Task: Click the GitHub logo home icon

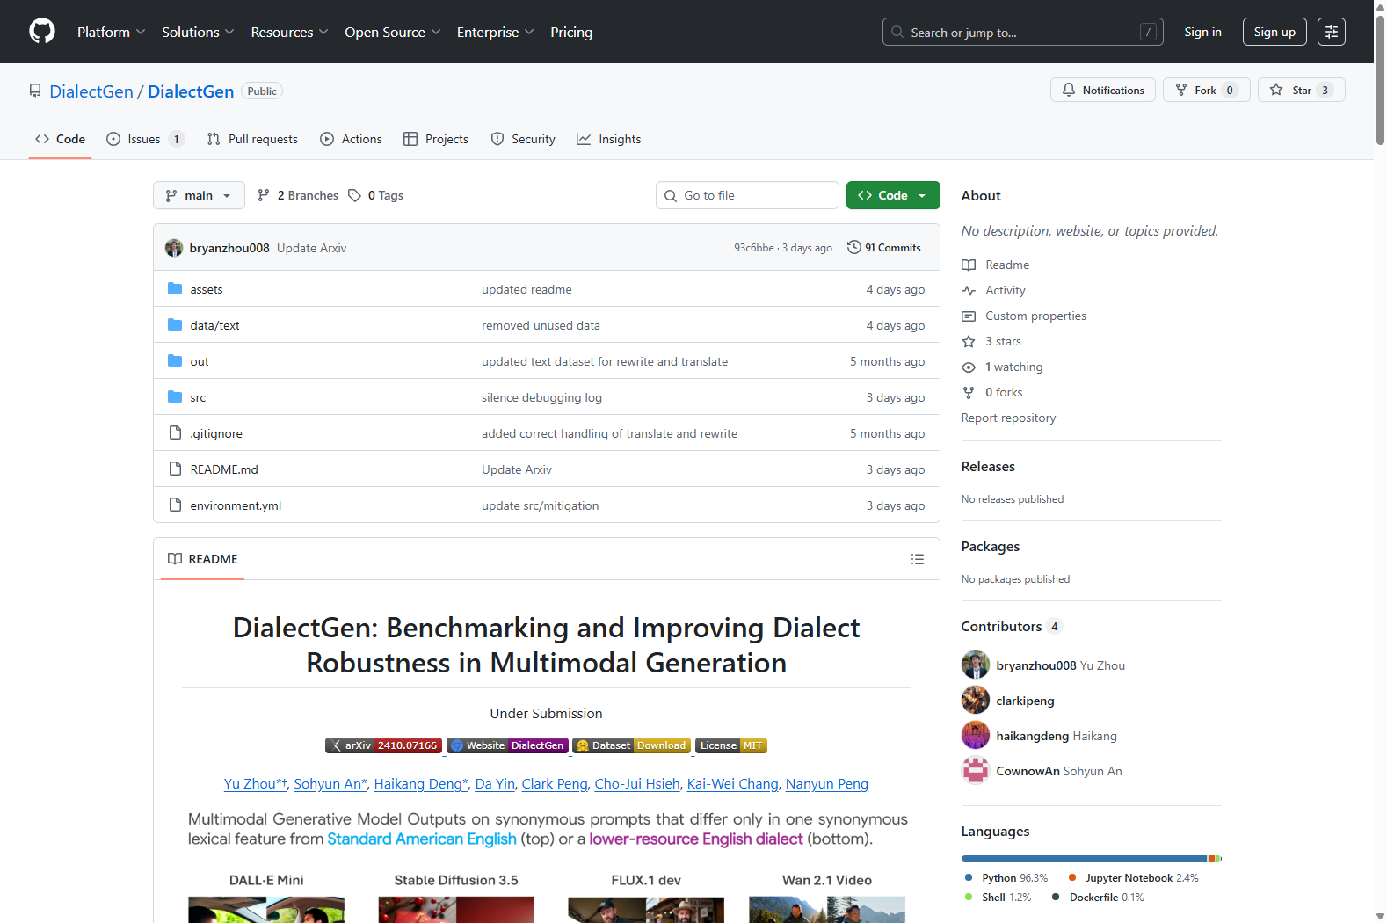Action: [x=42, y=32]
